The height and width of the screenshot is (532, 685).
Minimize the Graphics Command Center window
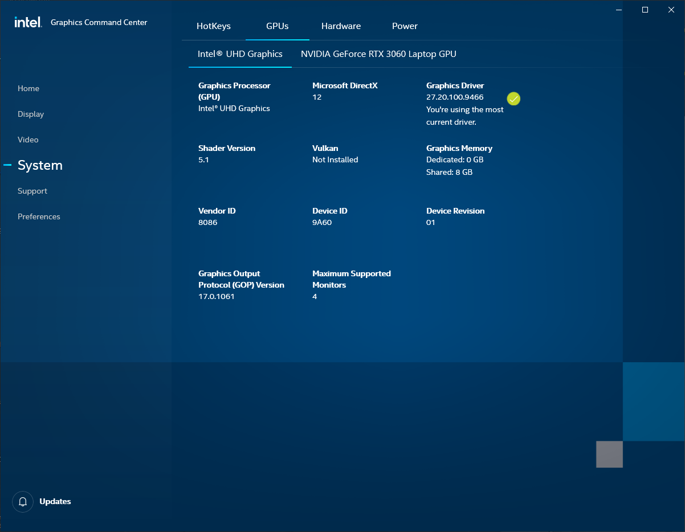click(x=619, y=10)
